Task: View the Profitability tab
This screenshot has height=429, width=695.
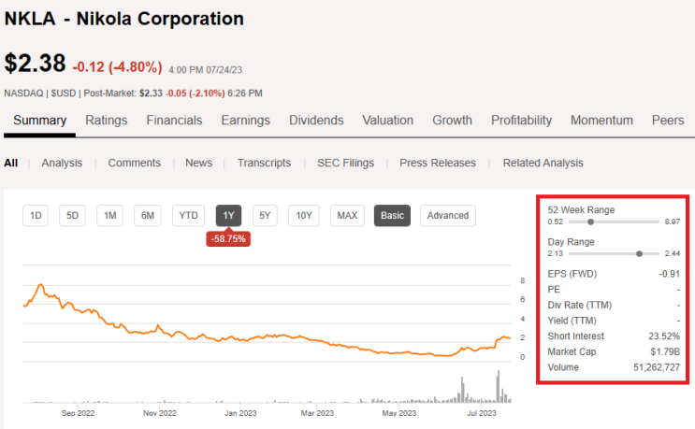Action: [x=521, y=121]
